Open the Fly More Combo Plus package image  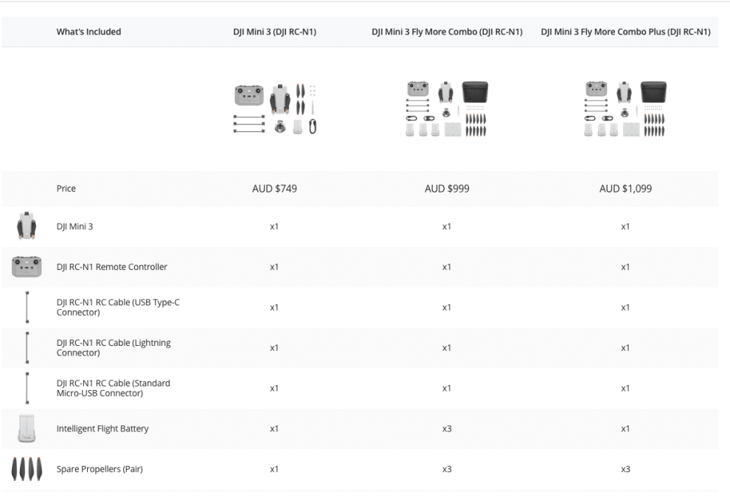point(625,109)
